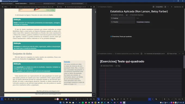Screen dimensions: 185x104
Task: Enable the play mode toggle in note toolbar
Action: pos(153,99)
